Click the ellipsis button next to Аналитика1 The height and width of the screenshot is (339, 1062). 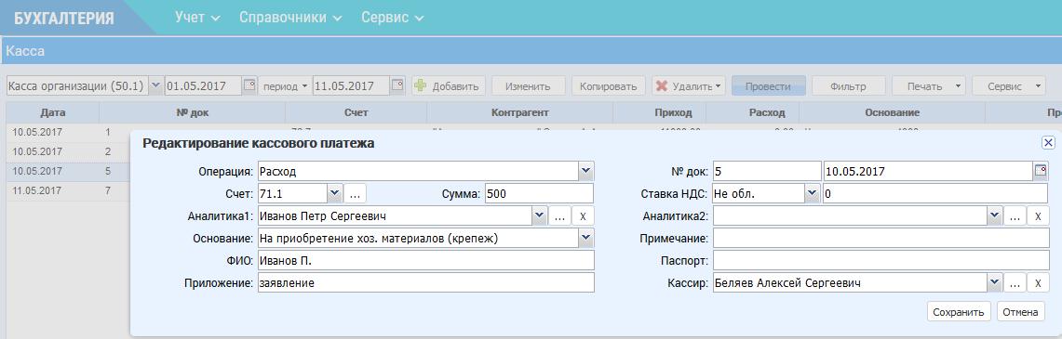[558, 216]
